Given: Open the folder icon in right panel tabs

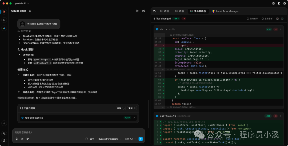Looking at the screenshot, I should pos(154,11).
